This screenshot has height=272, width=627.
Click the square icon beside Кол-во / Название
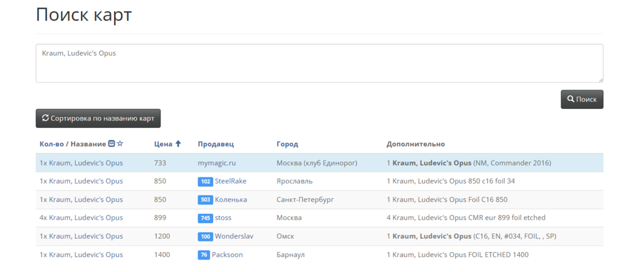(x=112, y=144)
